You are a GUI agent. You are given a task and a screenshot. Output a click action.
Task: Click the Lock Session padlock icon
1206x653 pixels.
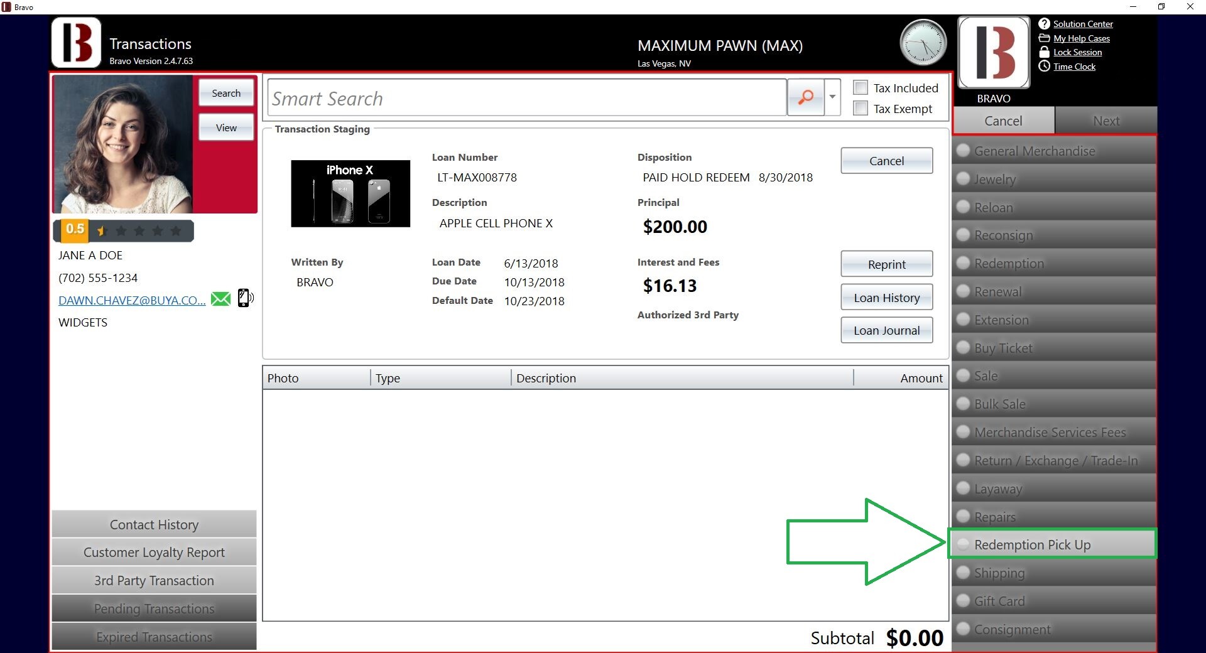pos(1044,52)
